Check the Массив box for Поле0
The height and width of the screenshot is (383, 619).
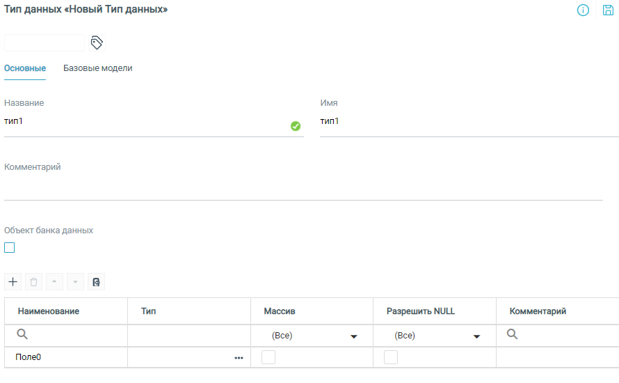[268, 357]
